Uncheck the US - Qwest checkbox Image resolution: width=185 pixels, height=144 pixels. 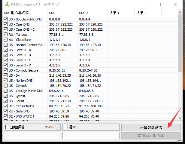coord(5,96)
